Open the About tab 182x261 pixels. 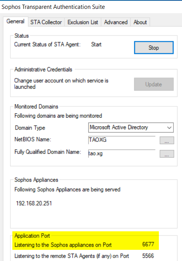tap(140, 22)
